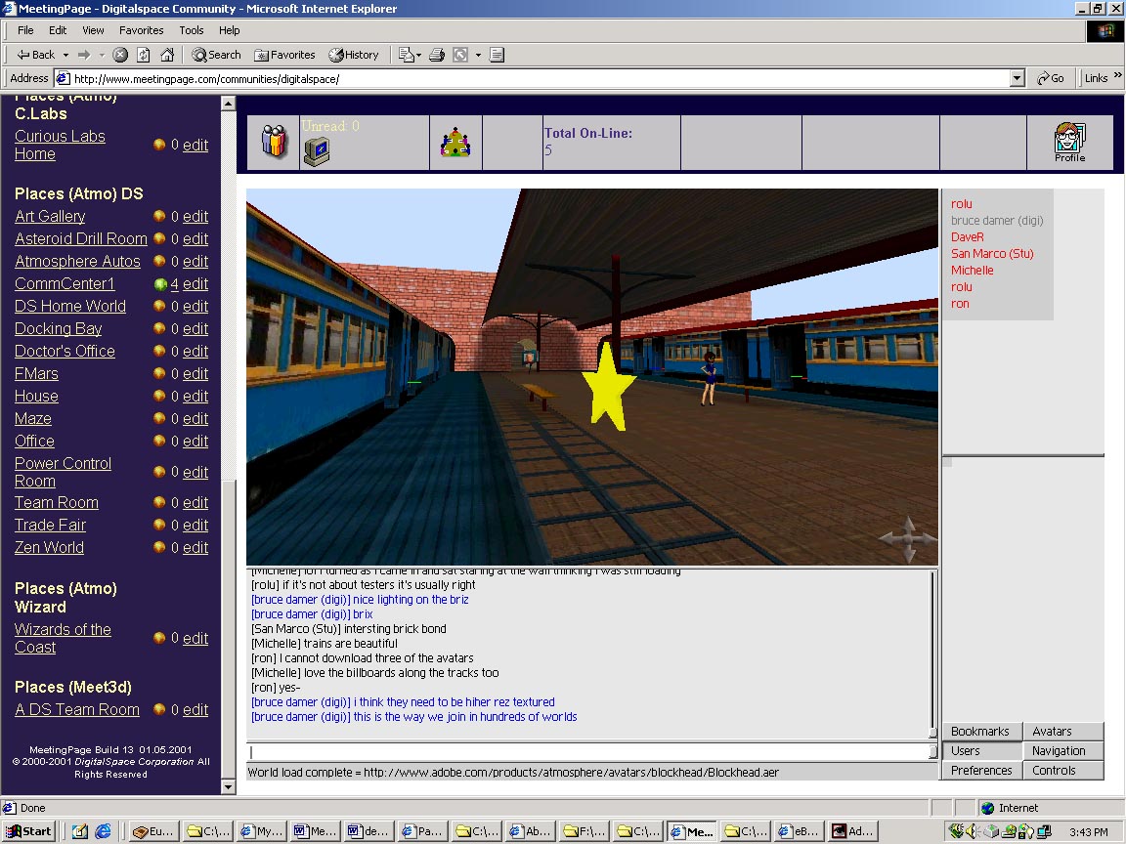The image size is (1126, 844).
Task: Click the Print icon in toolbar
Action: tap(437, 55)
